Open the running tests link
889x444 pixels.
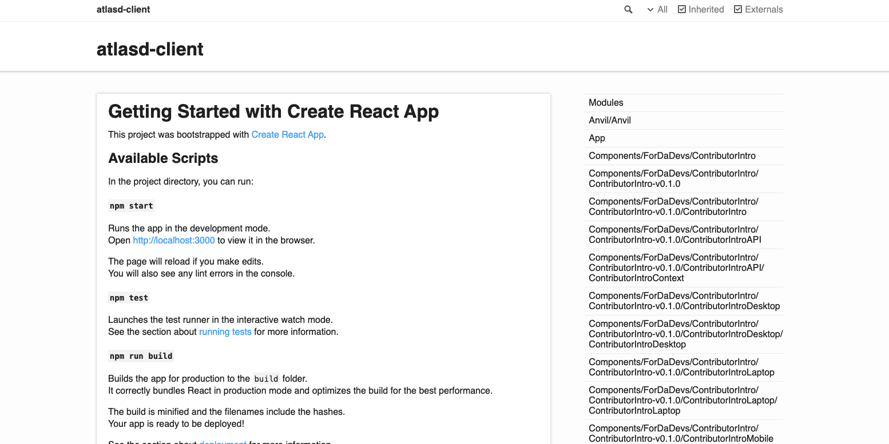pos(225,331)
